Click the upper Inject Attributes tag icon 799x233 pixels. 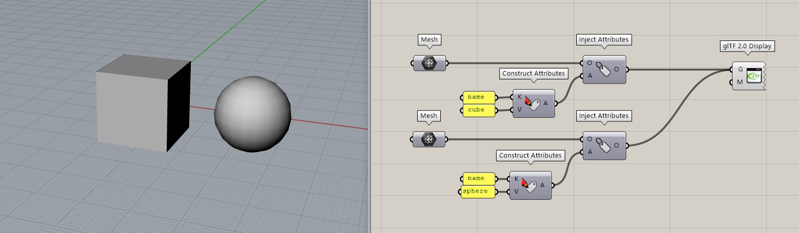point(604,70)
